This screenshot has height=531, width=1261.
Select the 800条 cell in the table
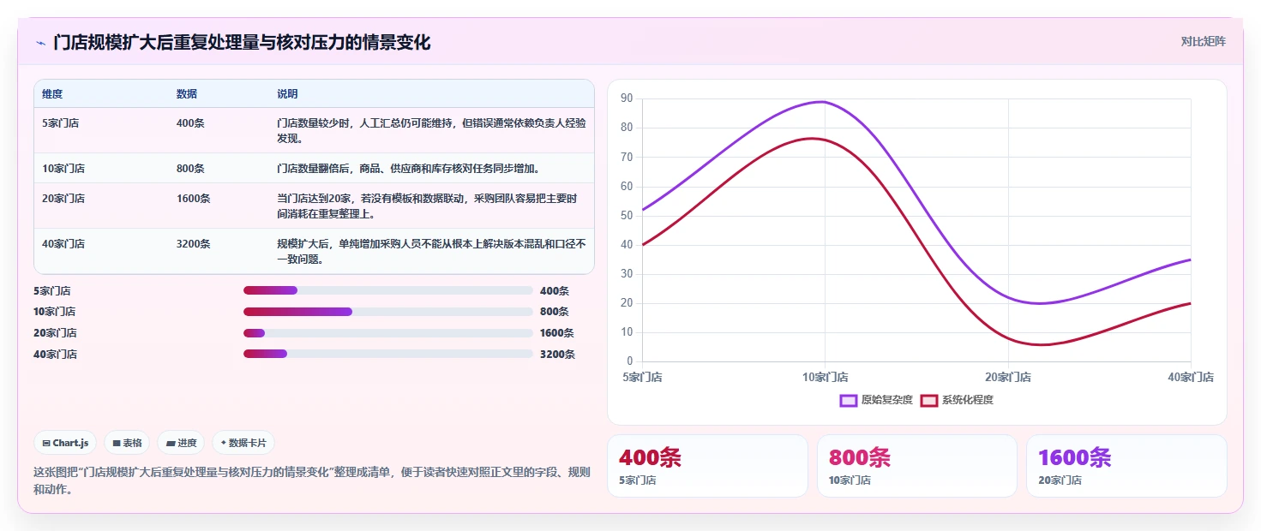click(190, 169)
